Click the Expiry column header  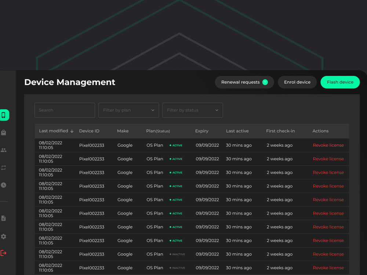coord(202,131)
